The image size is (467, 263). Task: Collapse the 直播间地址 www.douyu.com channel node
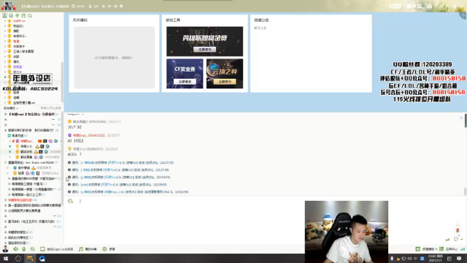pyautogui.click(x=6, y=162)
